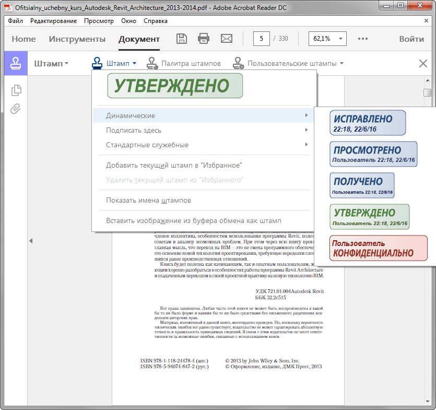Print the document with printer icon
The image size is (436, 410).
click(204, 39)
